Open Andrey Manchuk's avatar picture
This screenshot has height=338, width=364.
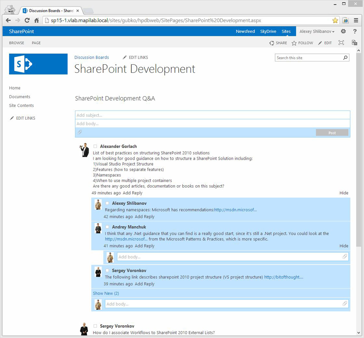pos(98,228)
